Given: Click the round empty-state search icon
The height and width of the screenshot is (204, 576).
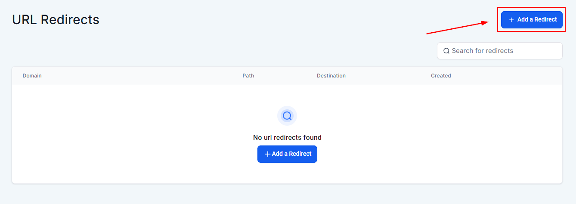Looking at the screenshot, I should click(x=287, y=116).
